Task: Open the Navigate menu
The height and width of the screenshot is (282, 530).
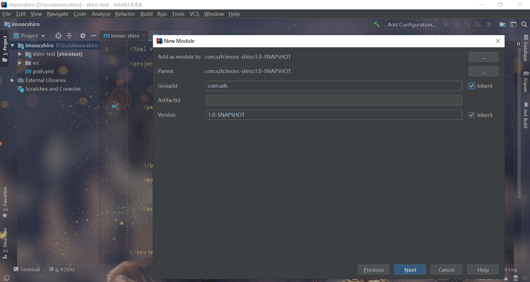Action: [58, 14]
